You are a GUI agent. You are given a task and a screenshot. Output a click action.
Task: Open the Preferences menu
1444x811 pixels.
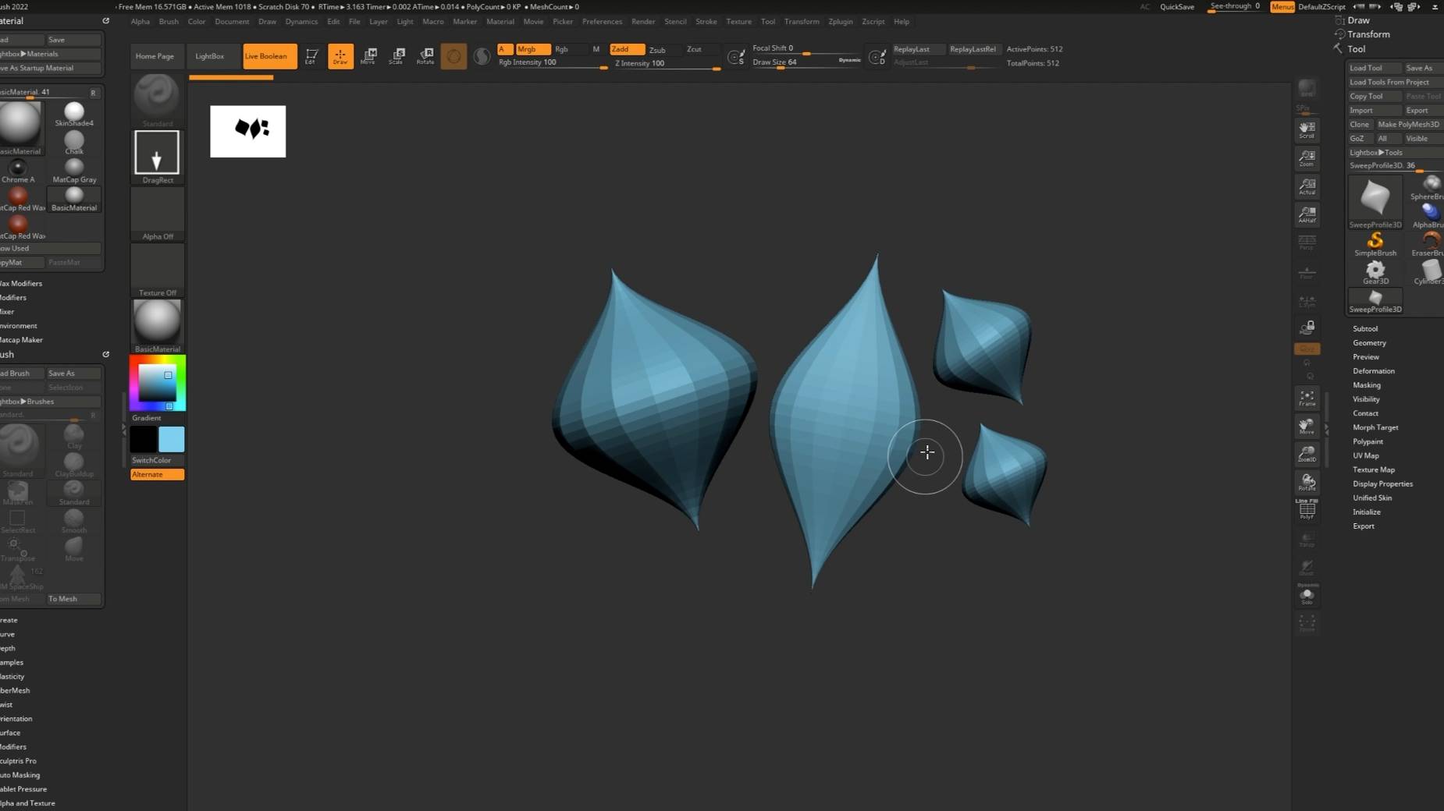(x=602, y=22)
